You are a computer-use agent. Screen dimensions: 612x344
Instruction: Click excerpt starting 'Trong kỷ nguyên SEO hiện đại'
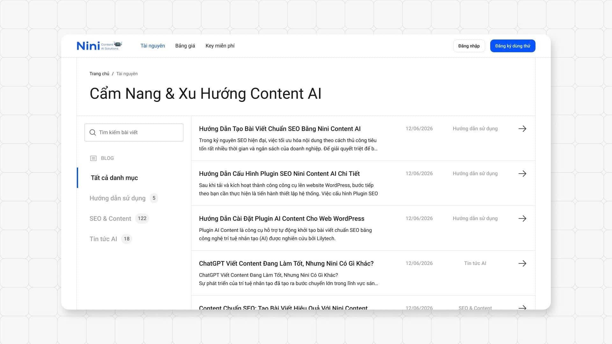[x=288, y=145]
